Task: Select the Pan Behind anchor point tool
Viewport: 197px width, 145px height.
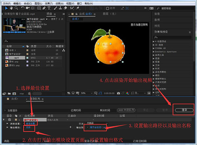Action: pos(33,8)
